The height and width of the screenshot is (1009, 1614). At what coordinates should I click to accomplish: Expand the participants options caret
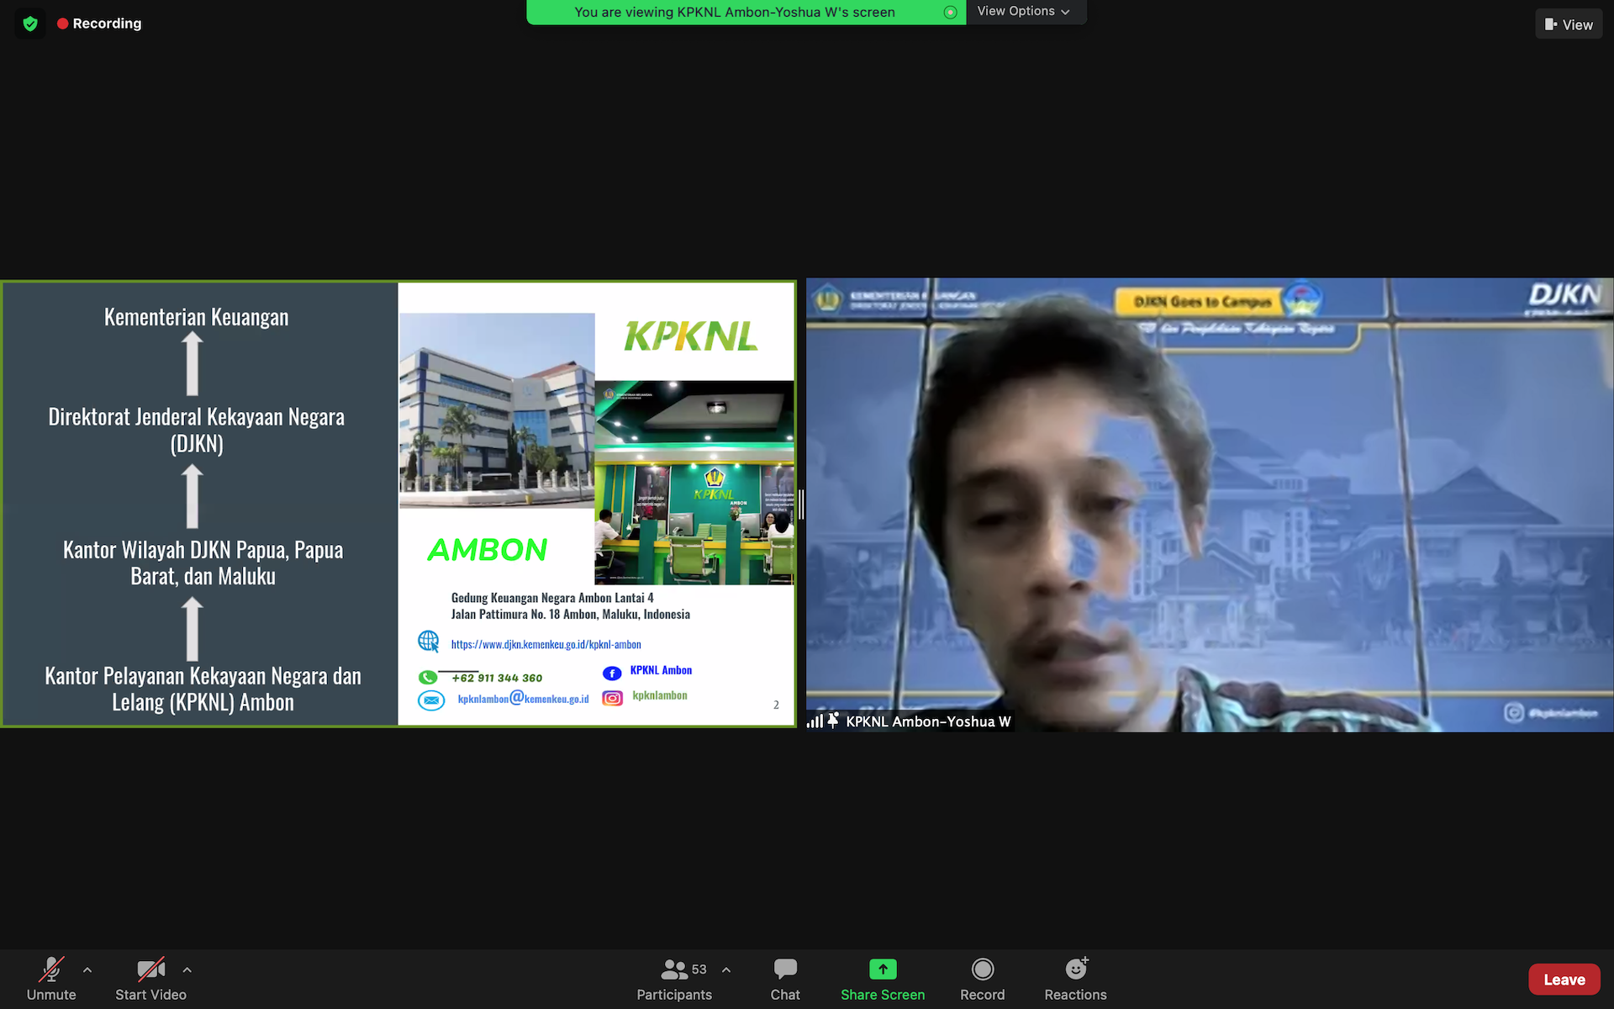726,970
